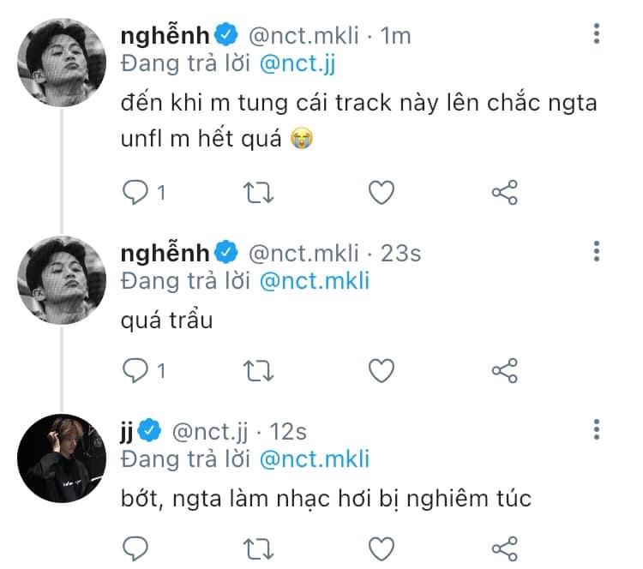Reply to the 'quá trầu' tweet
Viewport: 643px width, 569px height.
pyautogui.click(x=137, y=370)
